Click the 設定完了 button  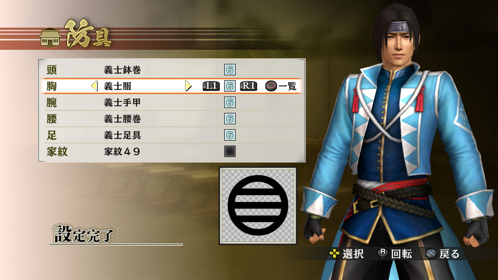coord(84,234)
